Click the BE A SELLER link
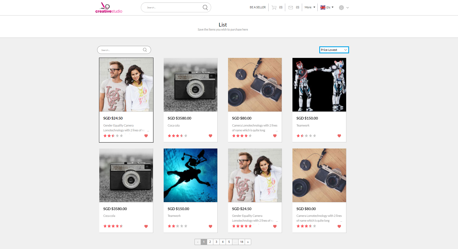This screenshot has height=249, width=458. [258, 8]
